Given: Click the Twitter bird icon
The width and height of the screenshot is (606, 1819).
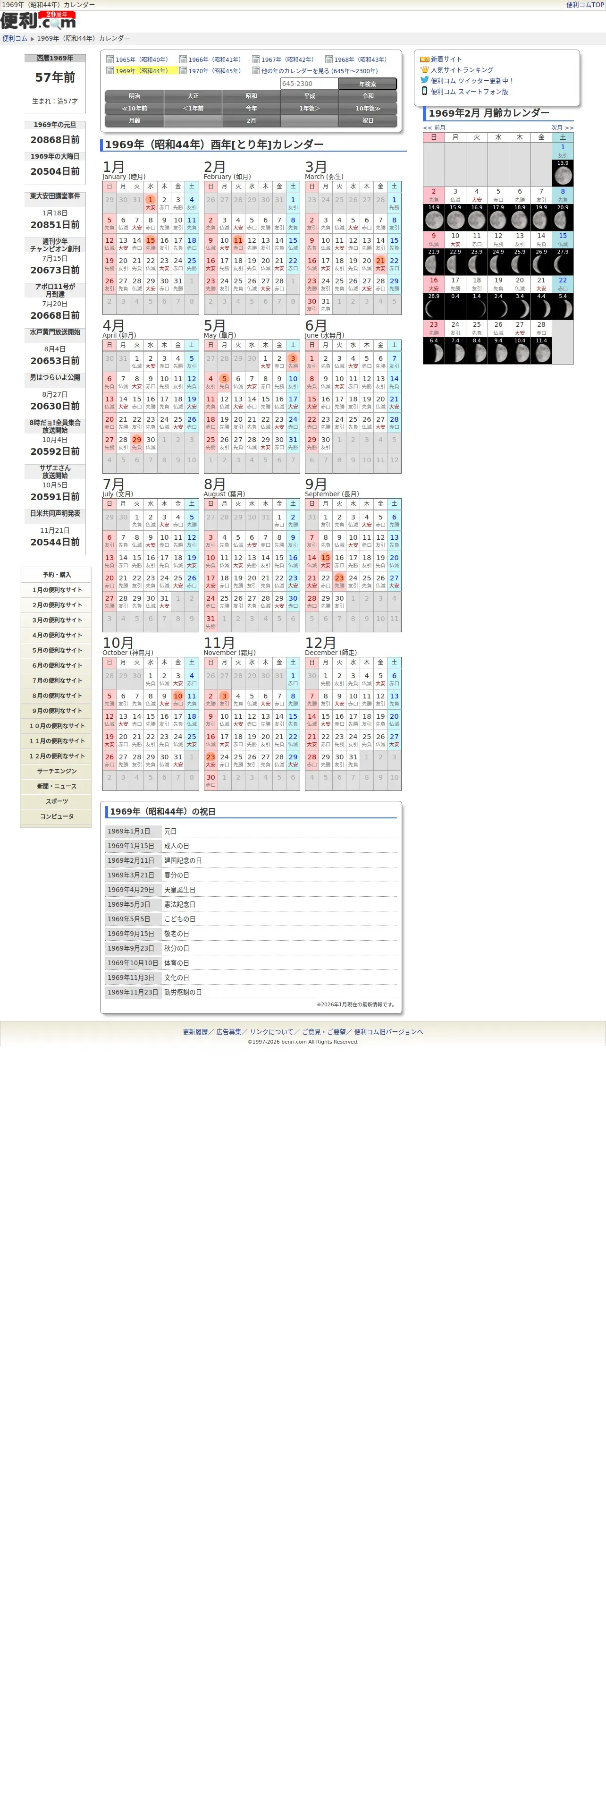Looking at the screenshot, I should (x=425, y=80).
